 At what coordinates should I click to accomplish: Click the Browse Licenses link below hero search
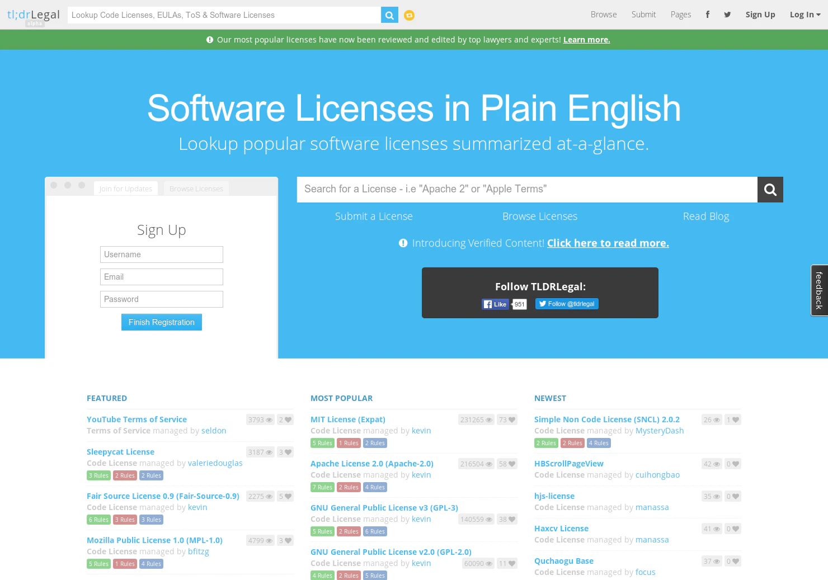(x=540, y=216)
